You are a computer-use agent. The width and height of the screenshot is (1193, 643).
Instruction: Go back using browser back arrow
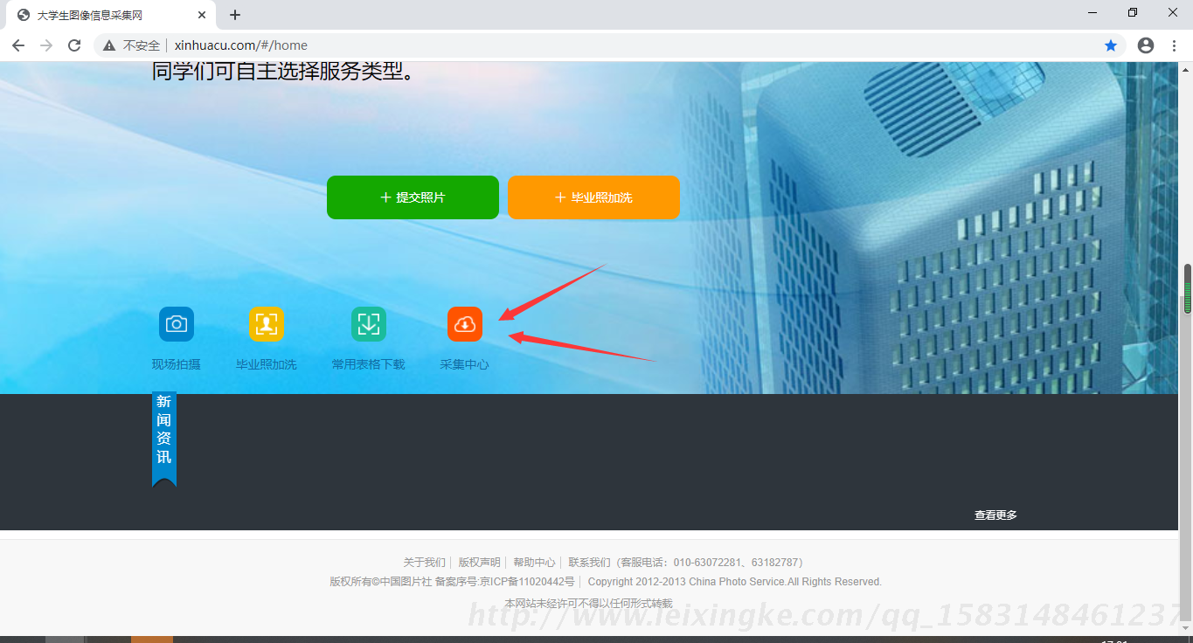point(18,45)
